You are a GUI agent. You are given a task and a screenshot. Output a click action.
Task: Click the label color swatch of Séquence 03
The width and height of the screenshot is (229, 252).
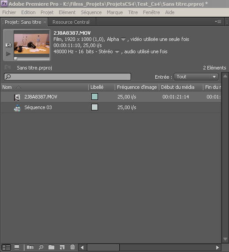94,107
